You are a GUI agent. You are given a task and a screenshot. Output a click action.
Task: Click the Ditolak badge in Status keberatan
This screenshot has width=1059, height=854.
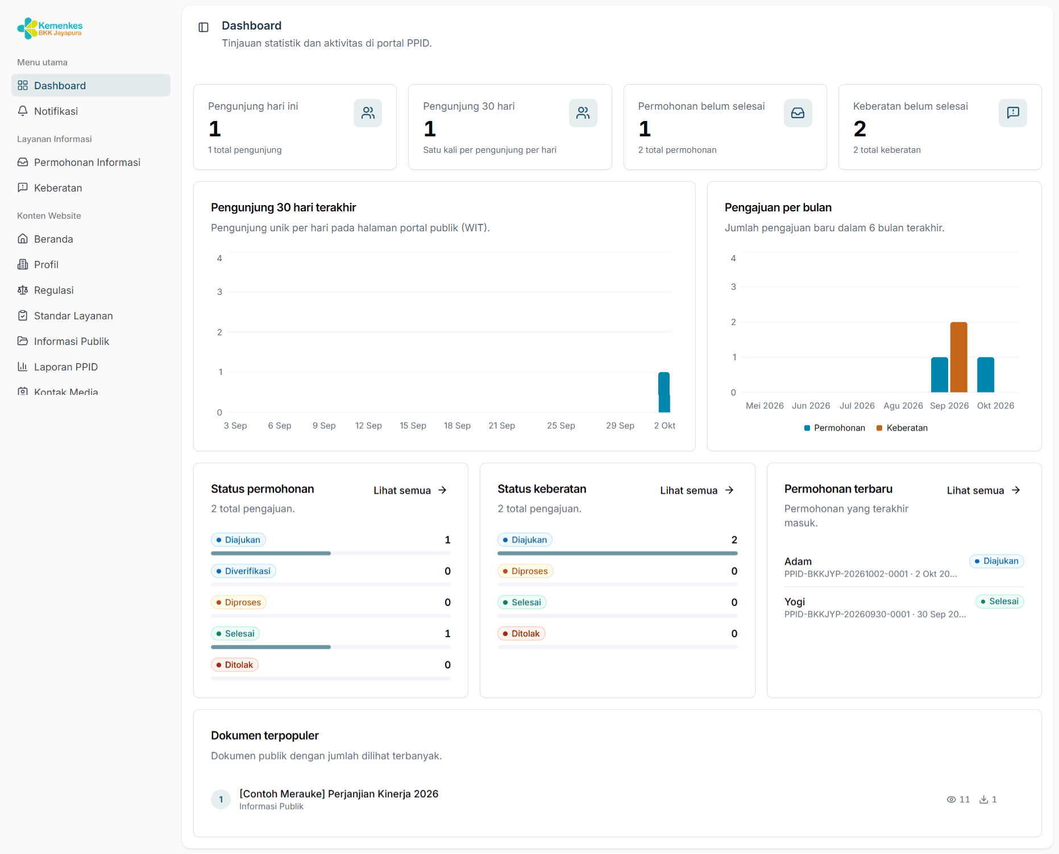pyautogui.click(x=521, y=634)
